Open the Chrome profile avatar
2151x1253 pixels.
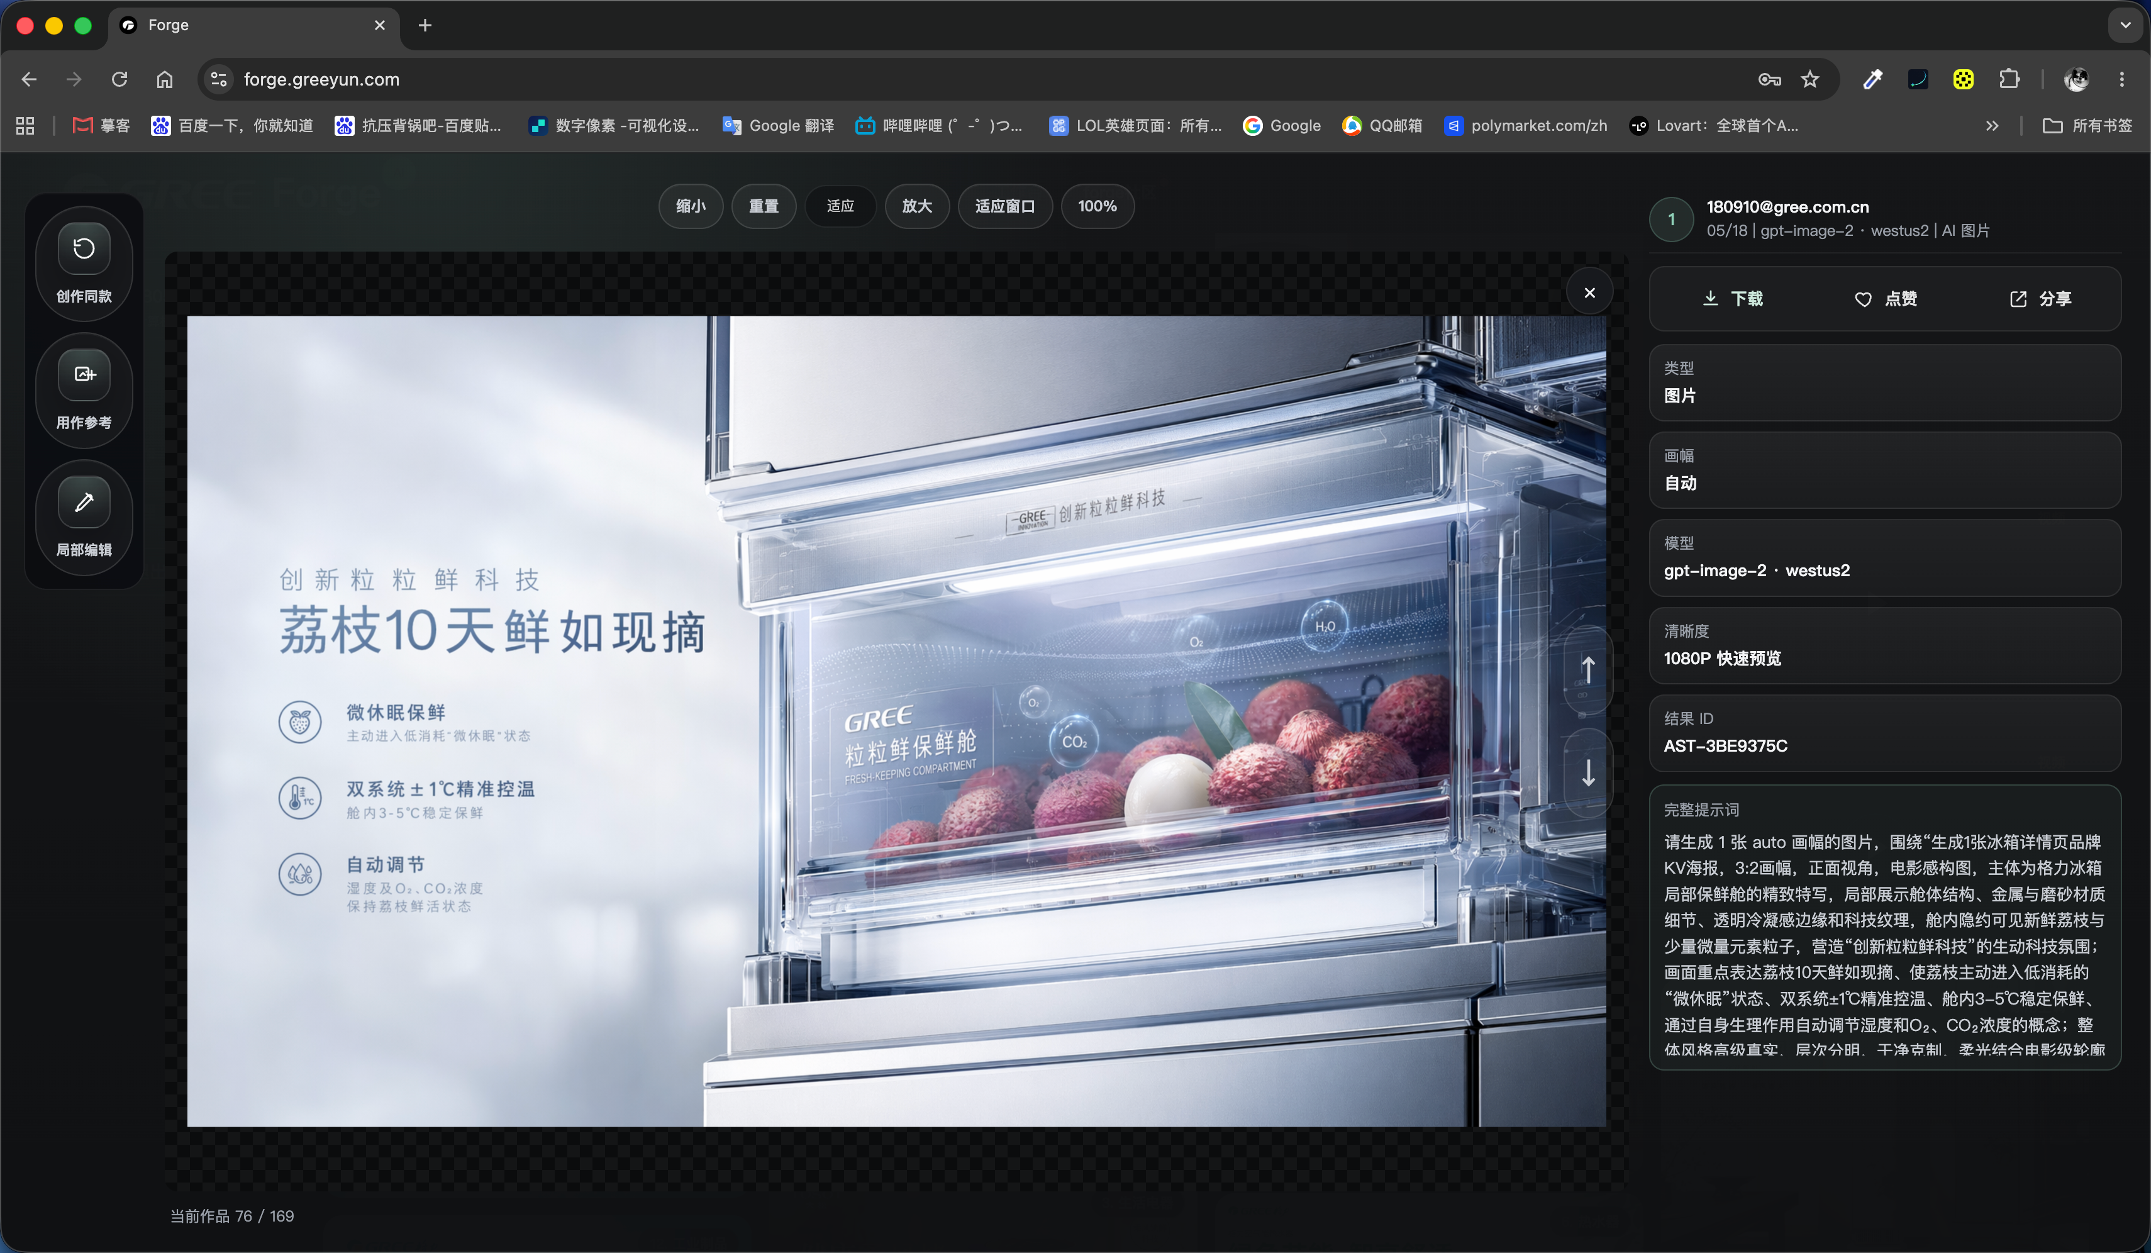(x=2077, y=79)
